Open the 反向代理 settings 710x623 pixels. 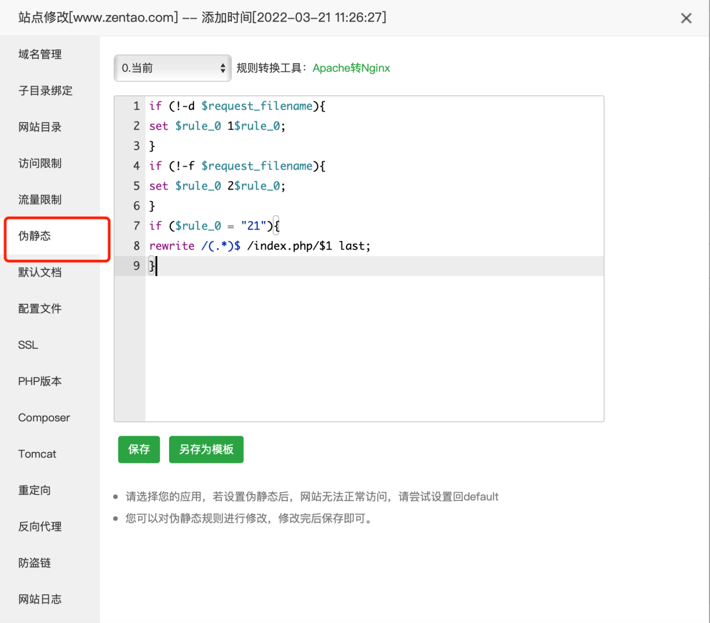[40, 527]
